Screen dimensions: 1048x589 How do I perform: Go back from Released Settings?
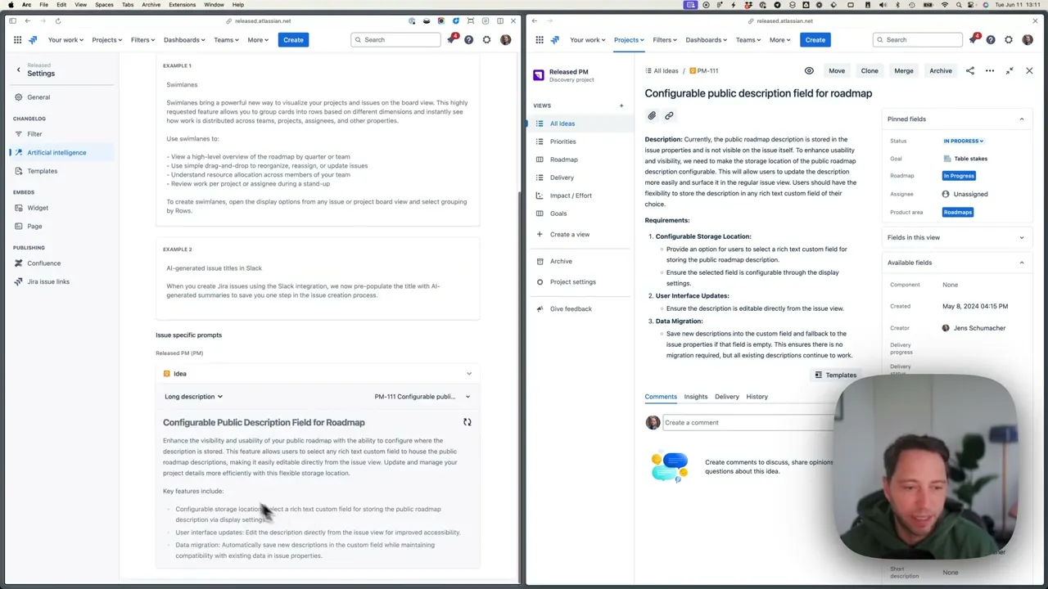[18, 70]
